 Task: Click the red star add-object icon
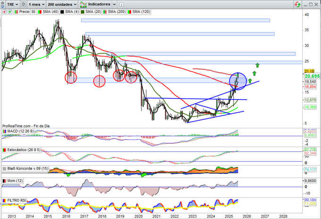click(5, 12)
